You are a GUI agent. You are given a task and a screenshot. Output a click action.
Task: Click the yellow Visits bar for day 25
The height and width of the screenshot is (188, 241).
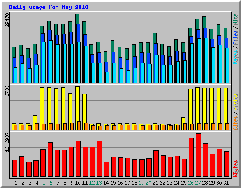pos(183,124)
